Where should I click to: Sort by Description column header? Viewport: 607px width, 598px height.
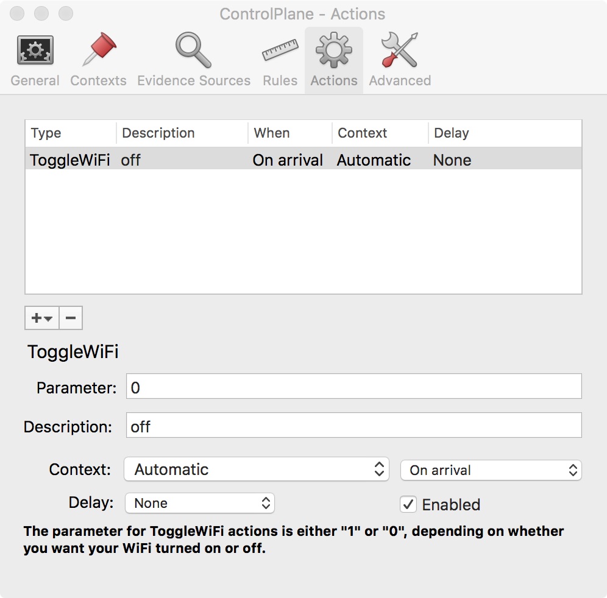[182, 133]
